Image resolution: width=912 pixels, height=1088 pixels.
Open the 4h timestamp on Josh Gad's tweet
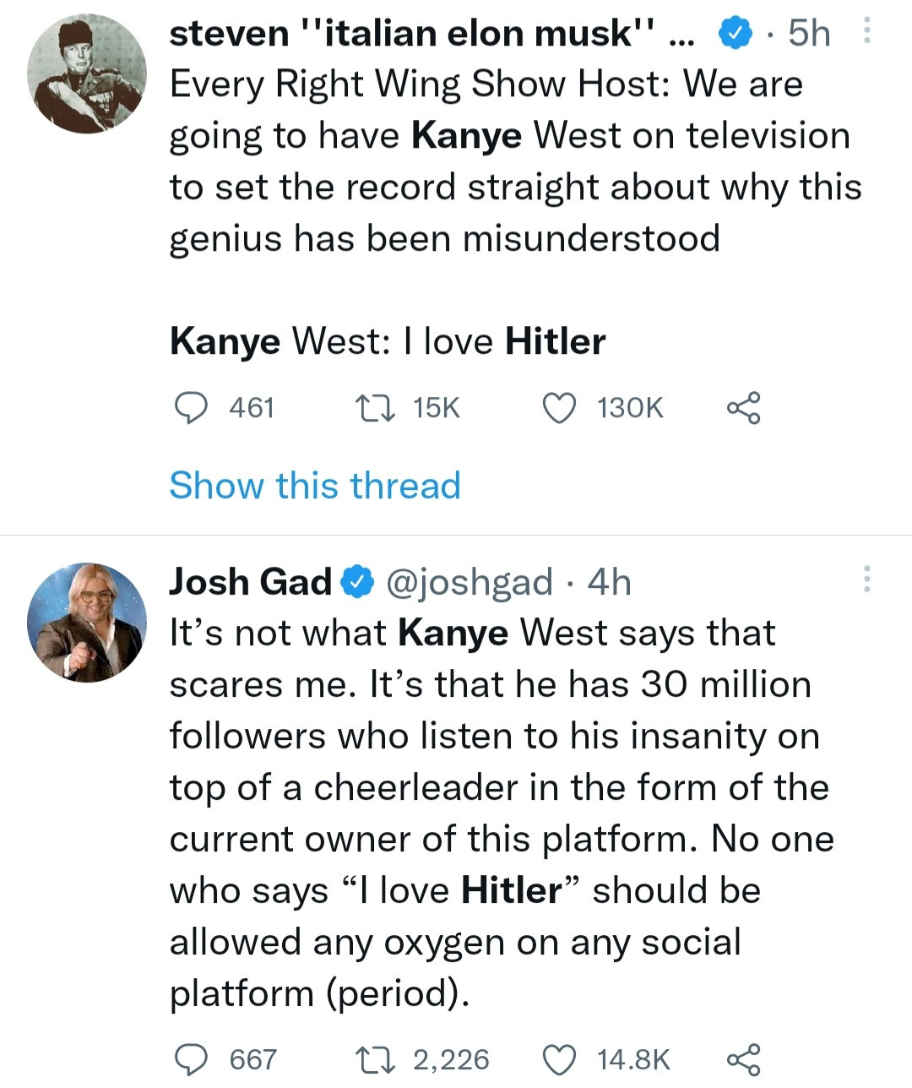click(609, 582)
